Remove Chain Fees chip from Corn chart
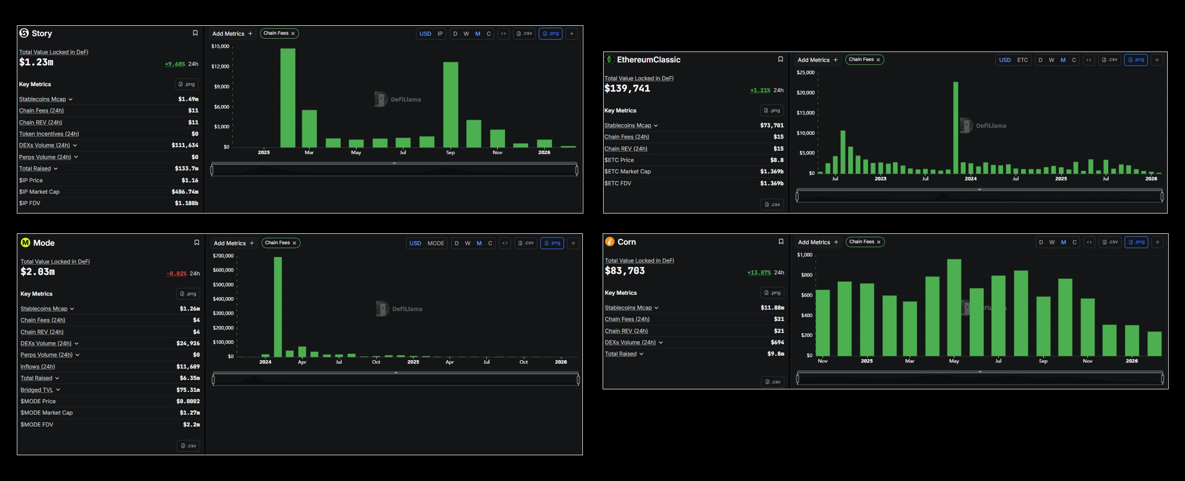 pos(879,242)
